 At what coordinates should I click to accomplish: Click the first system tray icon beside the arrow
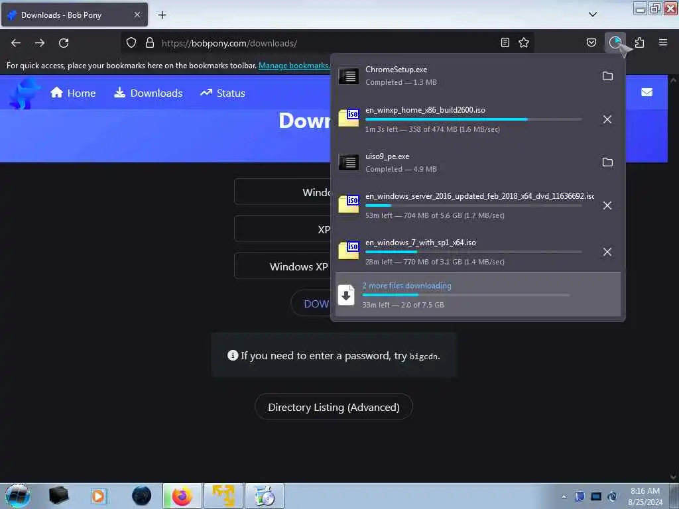(x=580, y=496)
